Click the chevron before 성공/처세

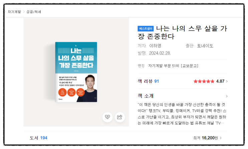(x=24, y=12)
